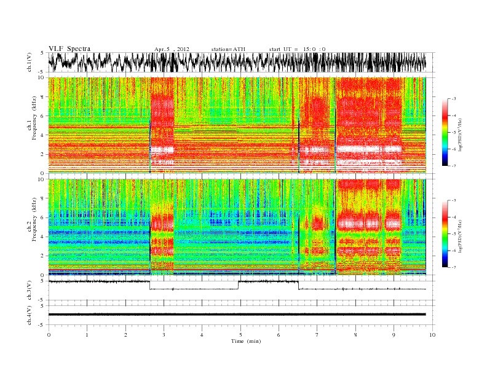
Task: Click the "ch.4(V)" axis label
Action: click(29, 315)
